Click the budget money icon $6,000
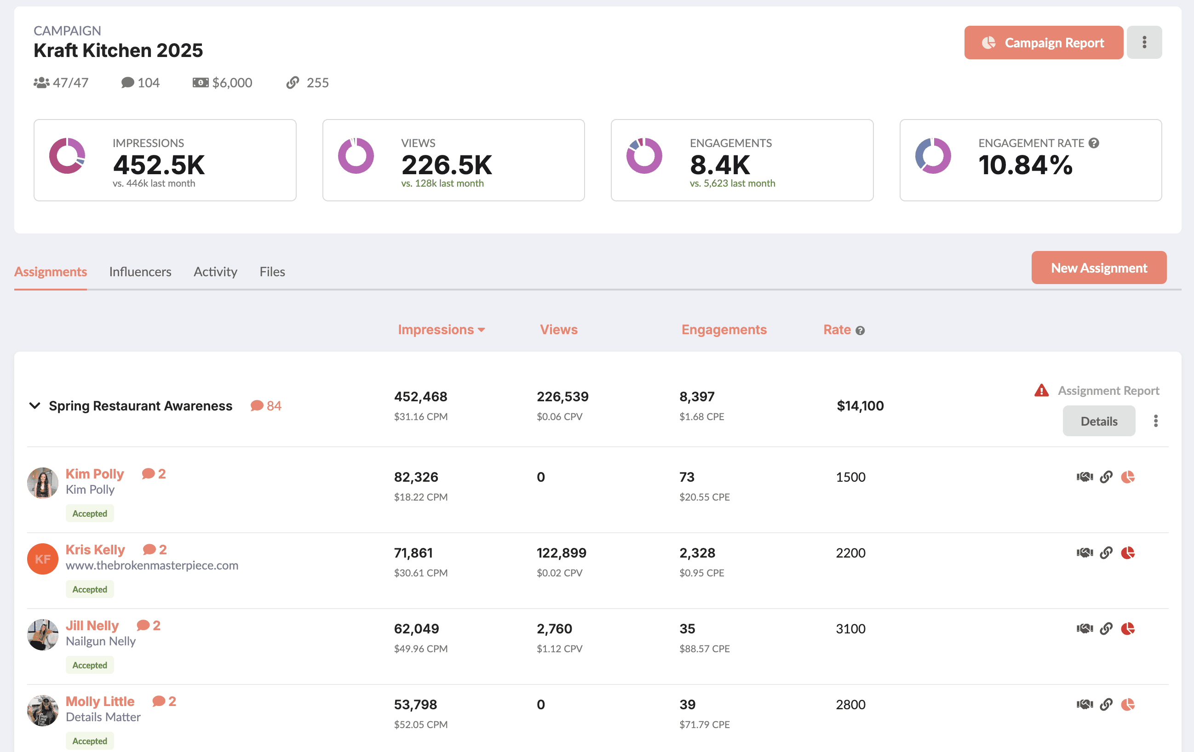The image size is (1194, 752). 201,83
